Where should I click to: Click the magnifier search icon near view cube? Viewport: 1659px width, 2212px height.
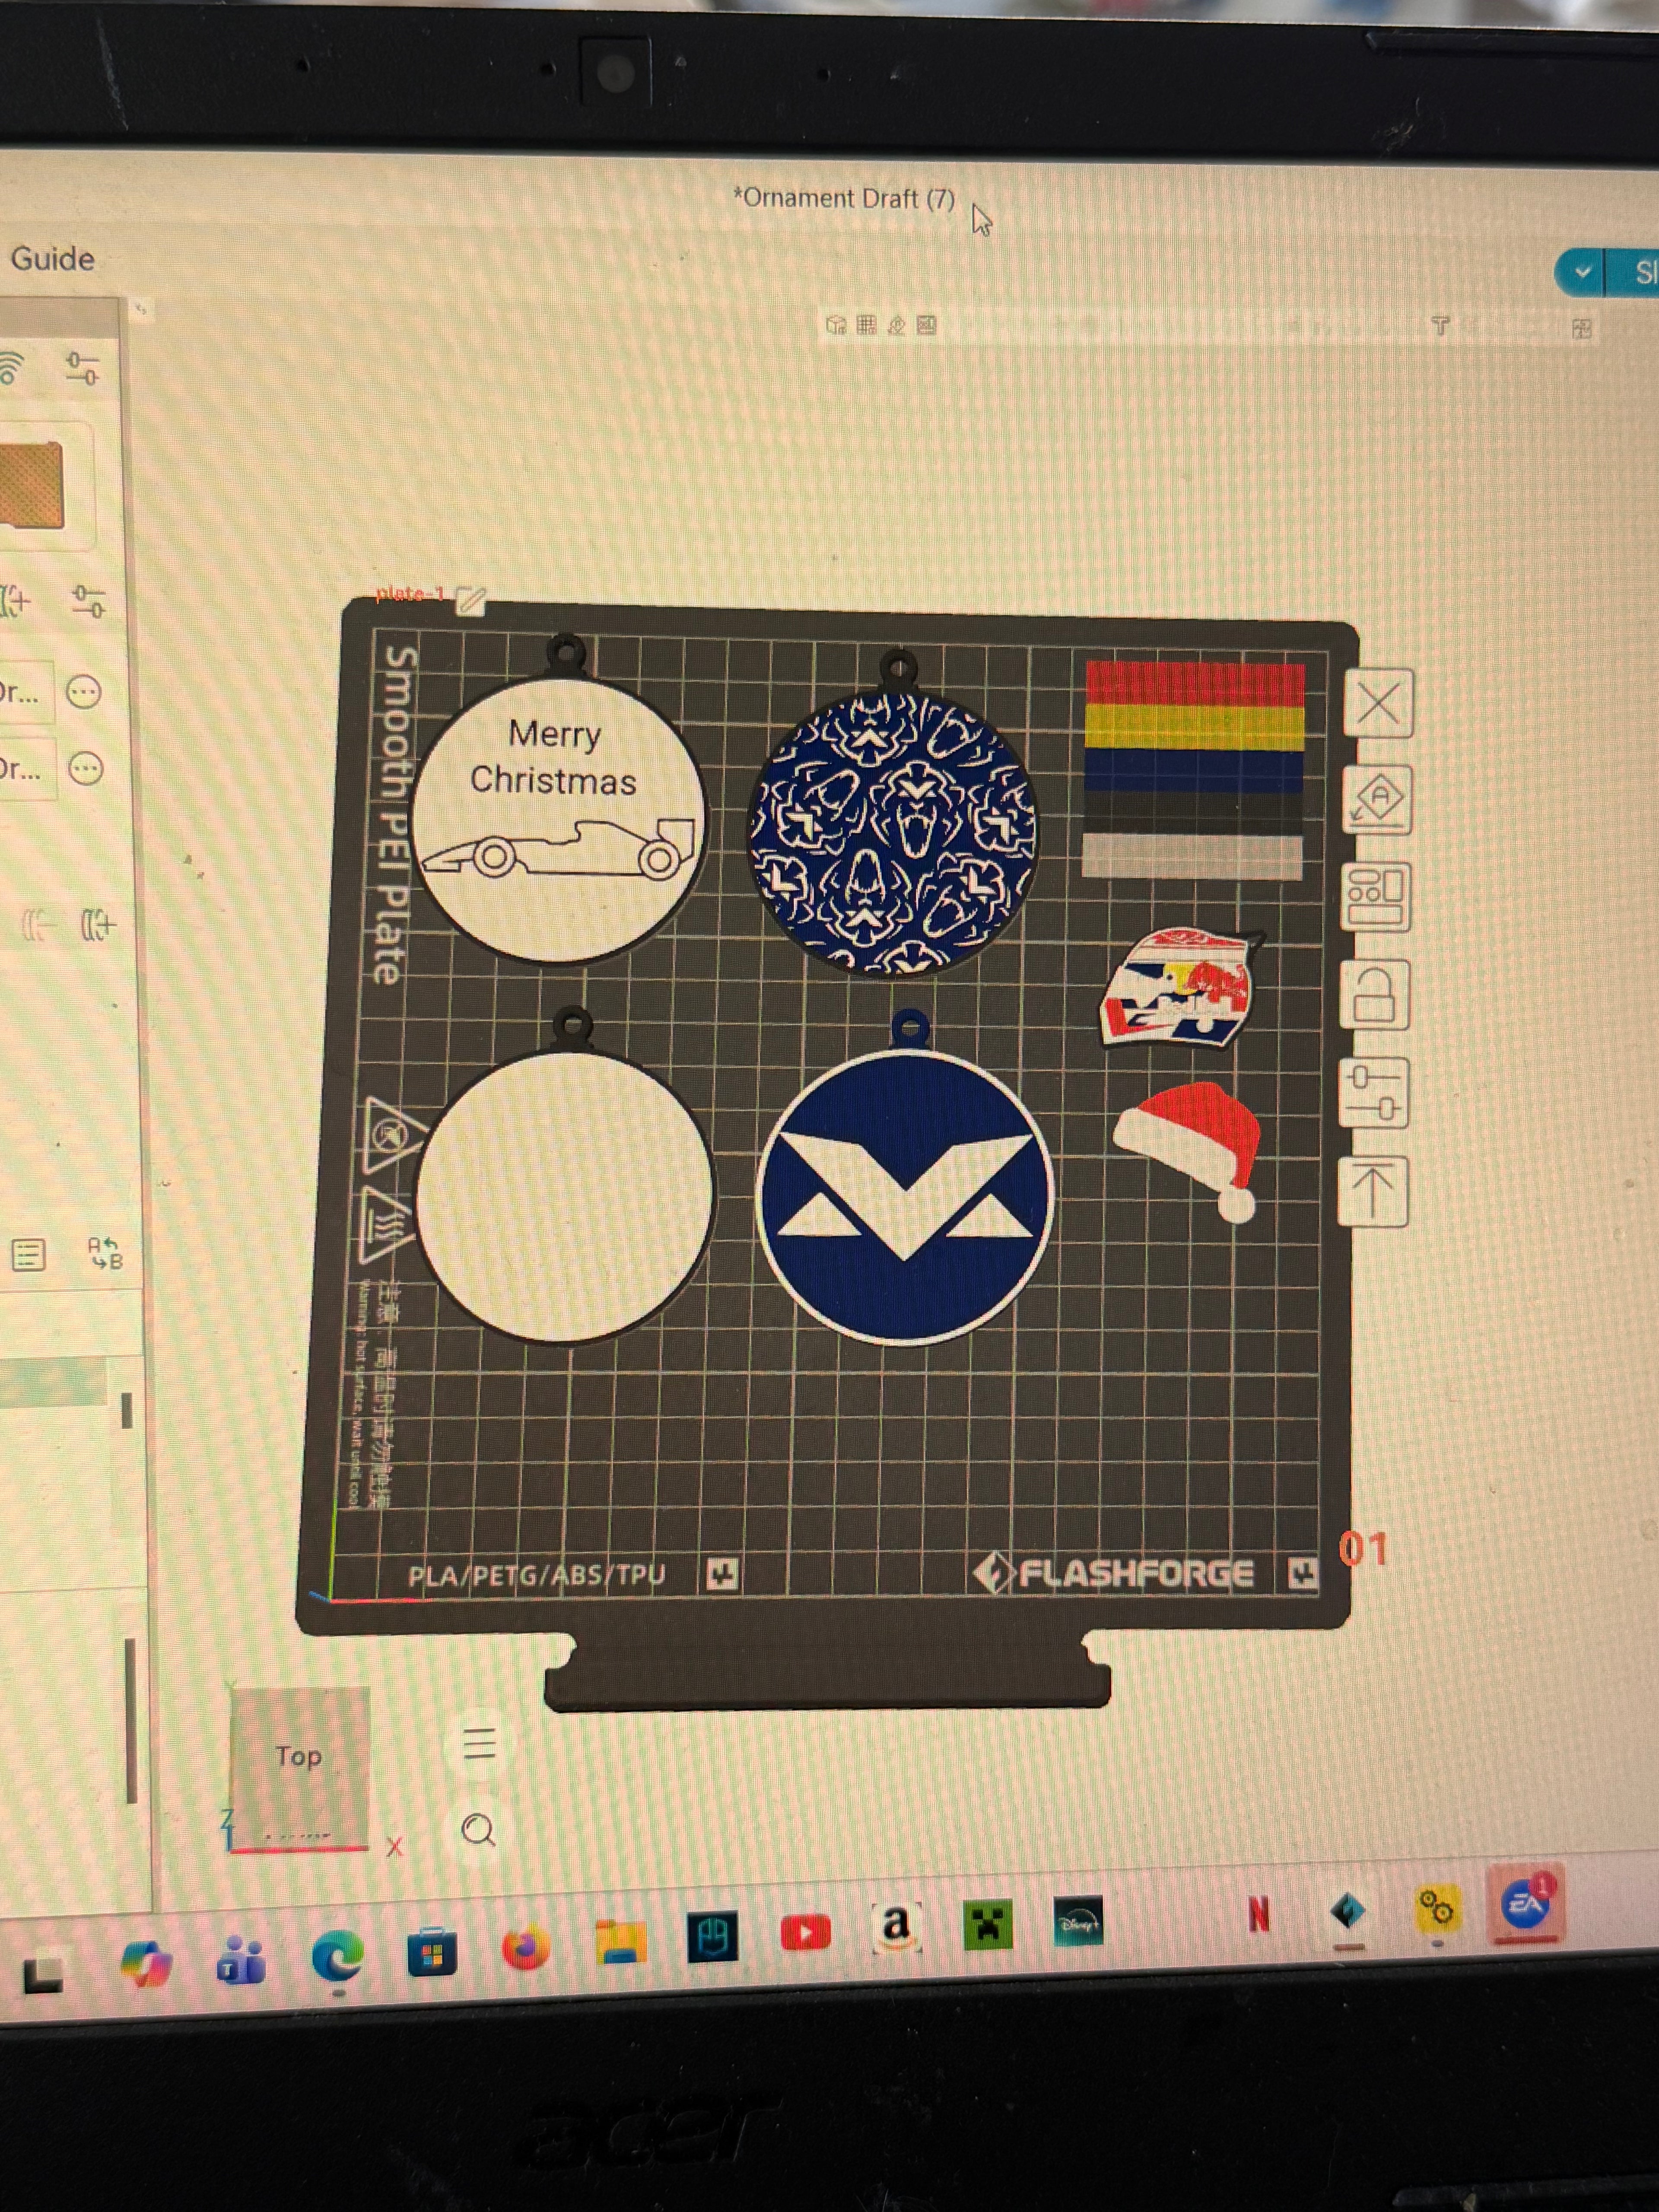tap(479, 1831)
